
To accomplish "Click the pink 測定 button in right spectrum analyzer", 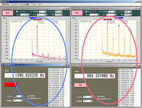I will point(77,13).
